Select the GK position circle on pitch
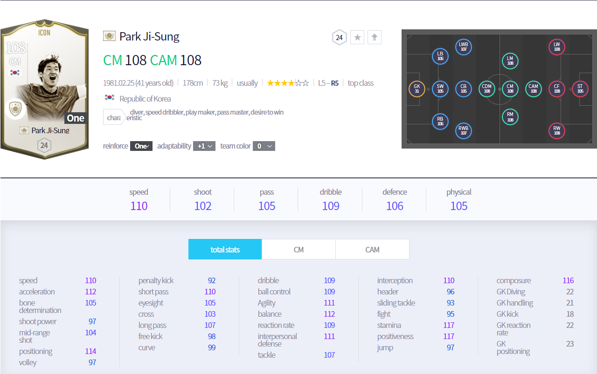 417,88
